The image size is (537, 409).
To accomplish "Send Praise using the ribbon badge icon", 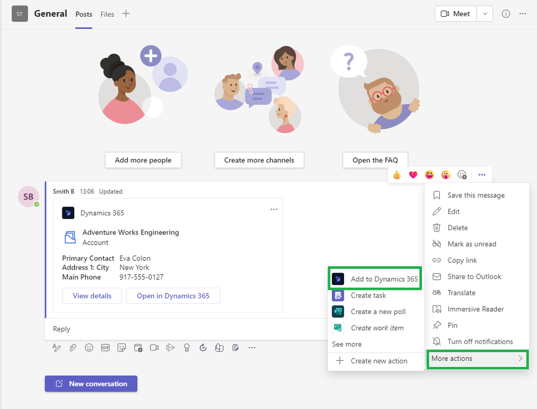I will [x=187, y=348].
